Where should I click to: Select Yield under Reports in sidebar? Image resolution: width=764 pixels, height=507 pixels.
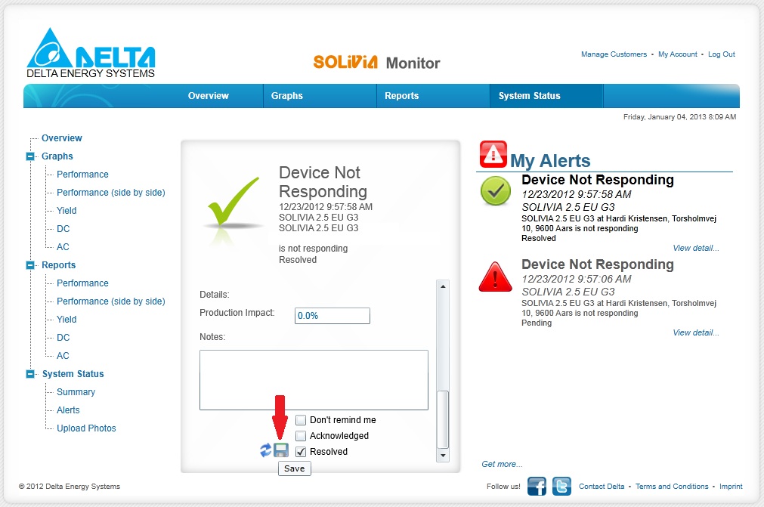click(x=67, y=320)
